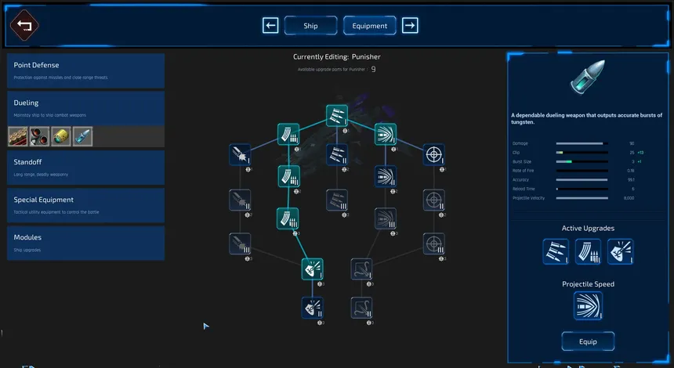The image size is (674, 368).
Task: Click the '+13' clip bonus value
Action: point(640,153)
